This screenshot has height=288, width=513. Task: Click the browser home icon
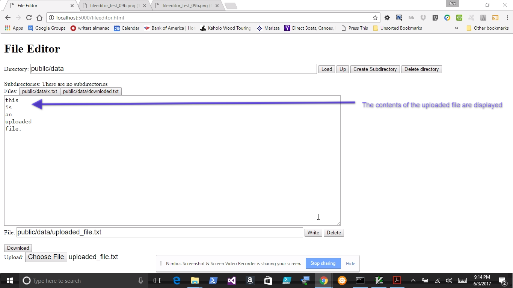tap(39, 18)
